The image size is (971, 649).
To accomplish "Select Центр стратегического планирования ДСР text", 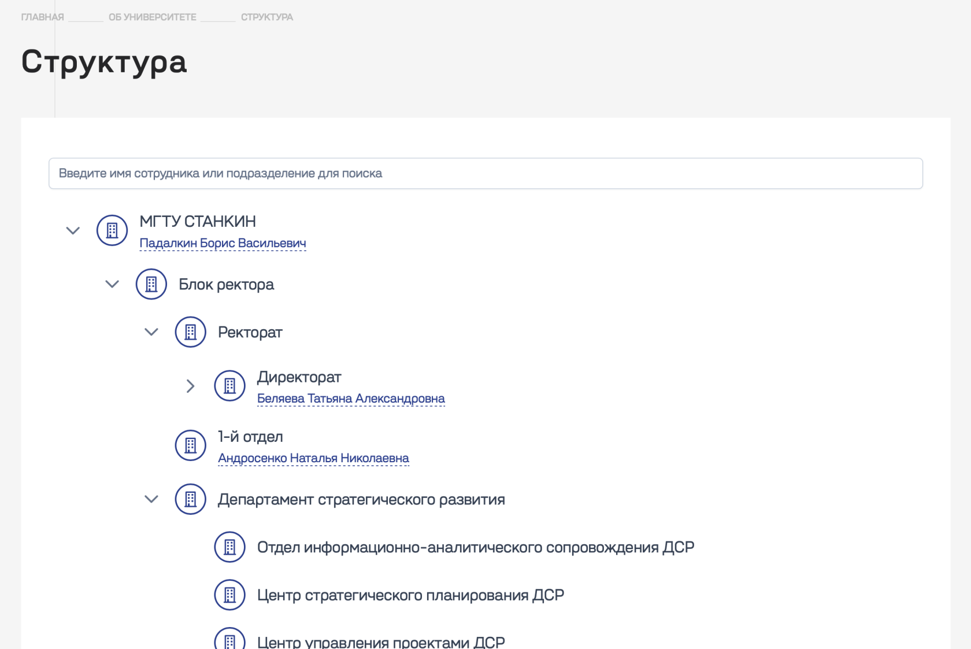I will click(x=410, y=596).
